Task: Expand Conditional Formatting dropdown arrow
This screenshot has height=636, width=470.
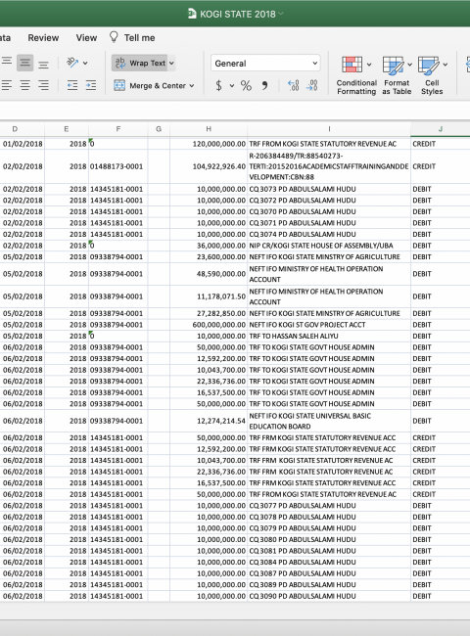Action: point(369,64)
